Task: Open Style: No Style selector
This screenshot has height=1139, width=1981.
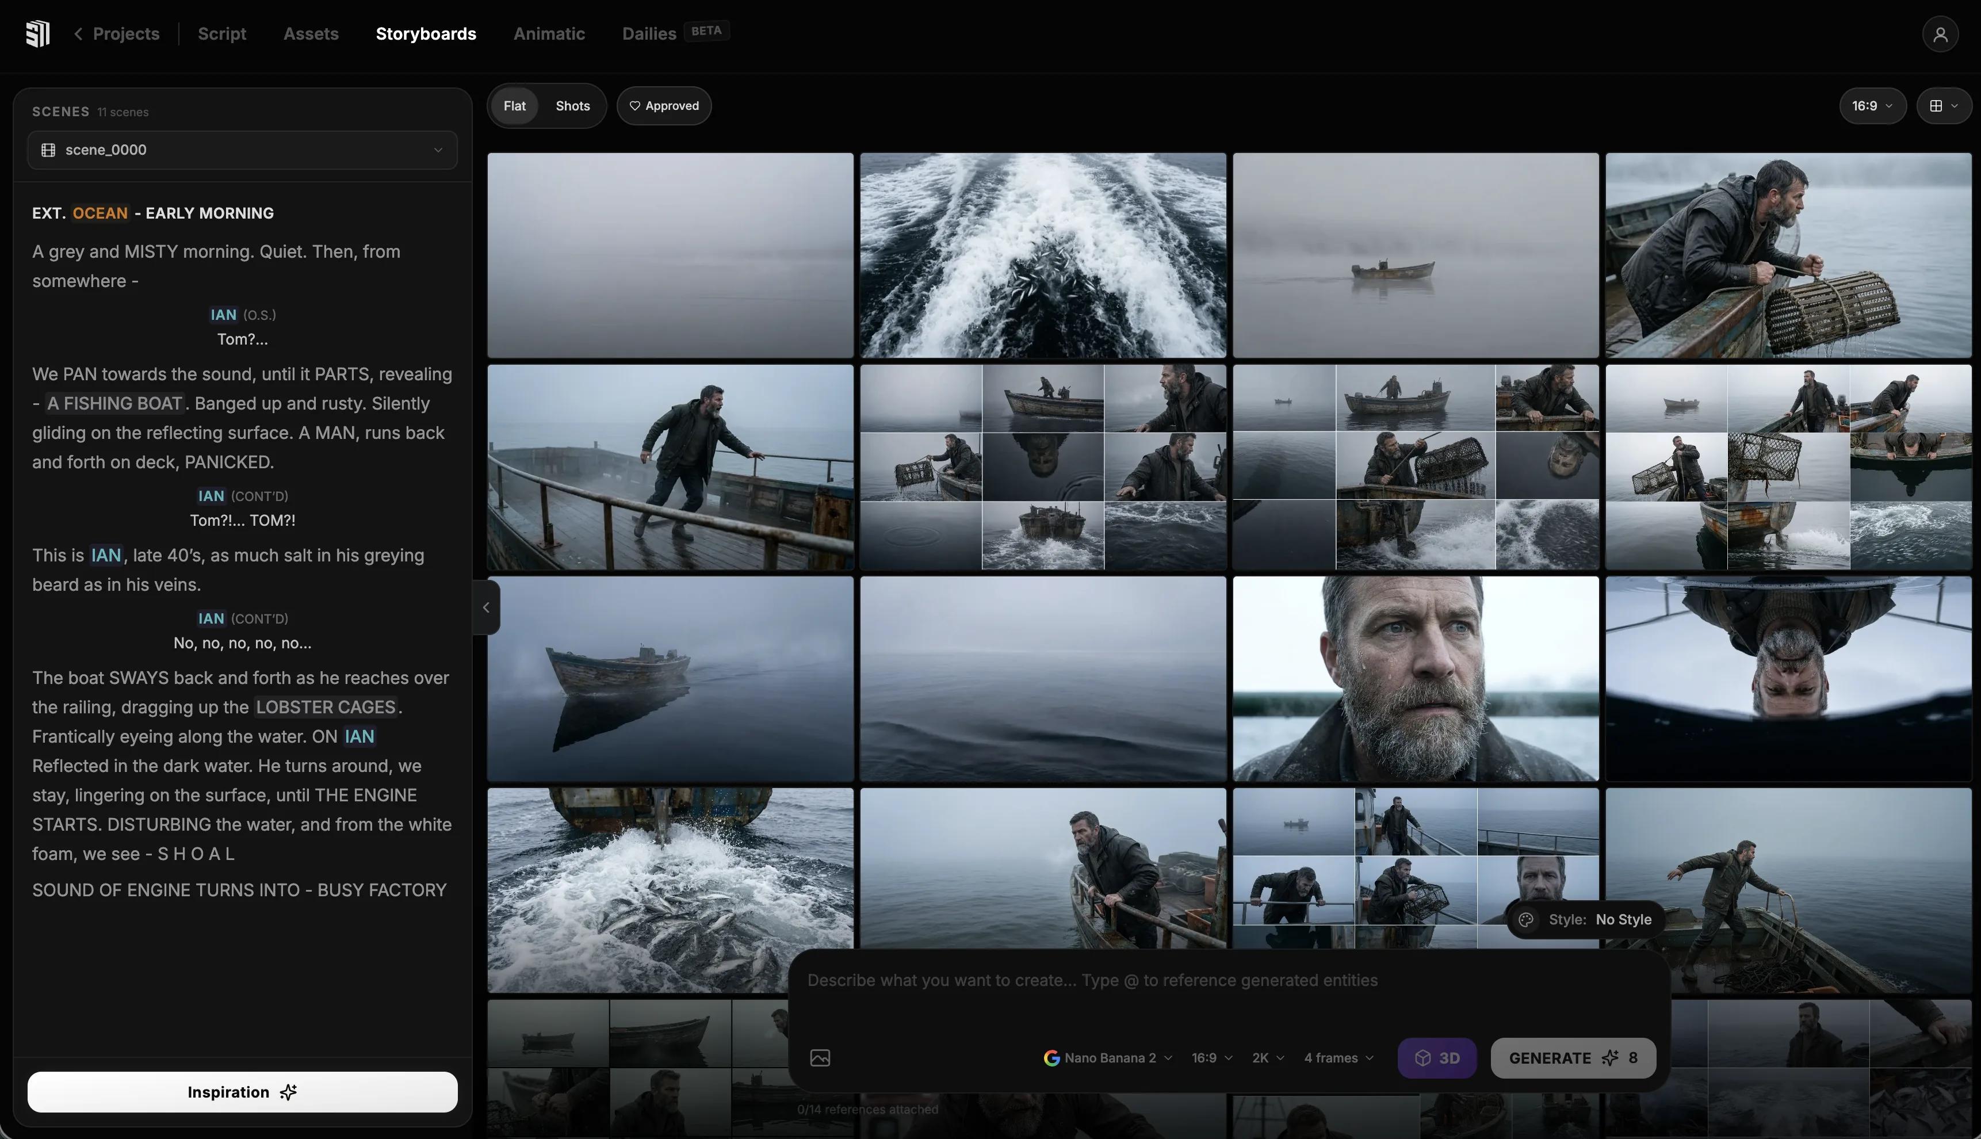Action: [x=1585, y=920]
